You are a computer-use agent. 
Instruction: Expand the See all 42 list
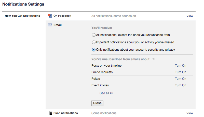click(x=106, y=93)
